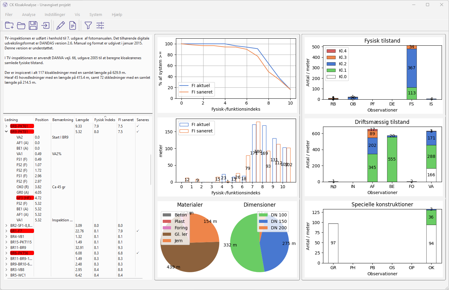Click the new project folder icon
Screen dimensions: 449x290
click(9, 25)
